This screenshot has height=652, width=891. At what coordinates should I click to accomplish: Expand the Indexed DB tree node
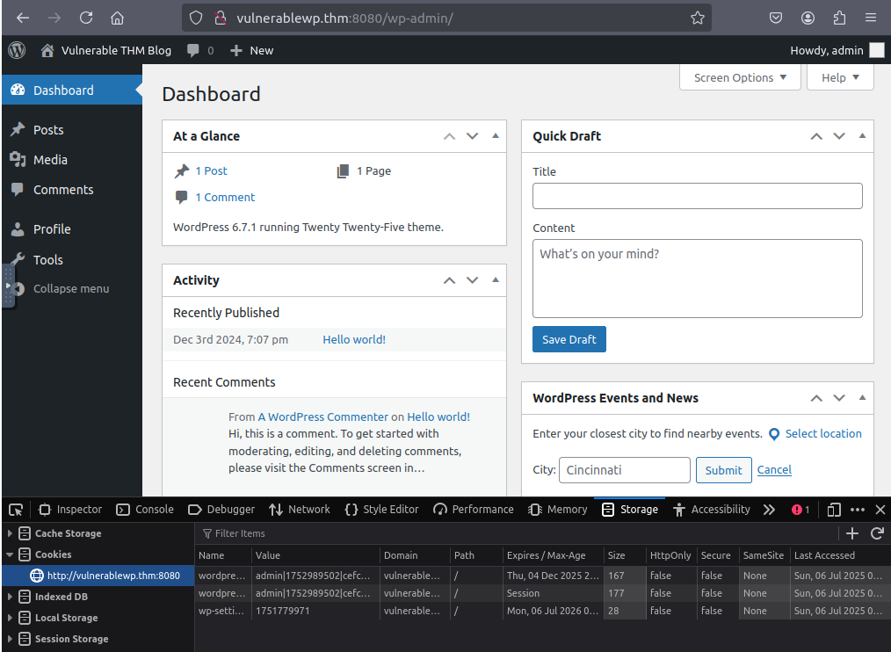click(10, 597)
